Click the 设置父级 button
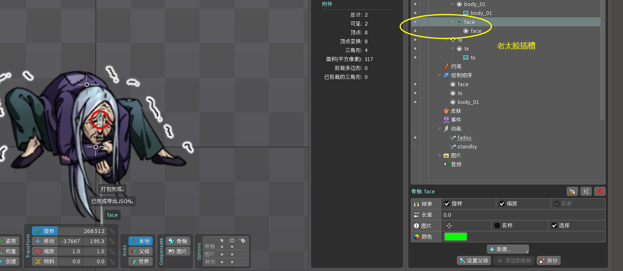The height and width of the screenshot is (271, 623). (x=474, y=261)
